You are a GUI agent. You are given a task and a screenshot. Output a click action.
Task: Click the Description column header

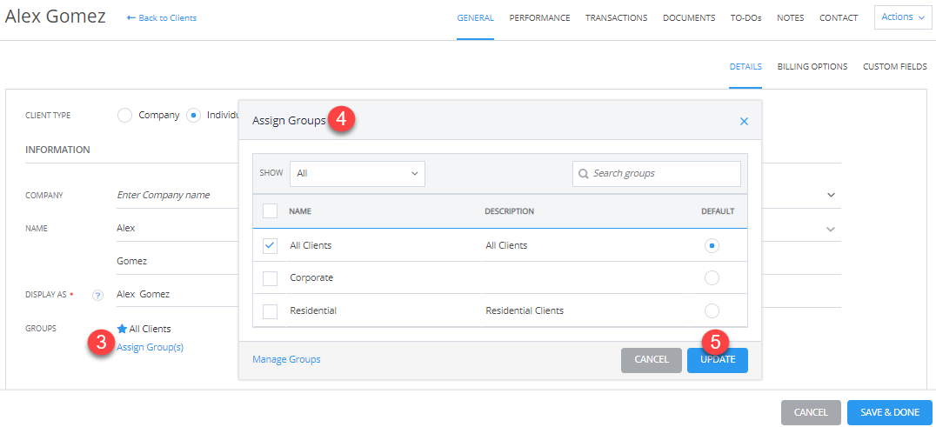pyautogui.click(x=509, y=211)
